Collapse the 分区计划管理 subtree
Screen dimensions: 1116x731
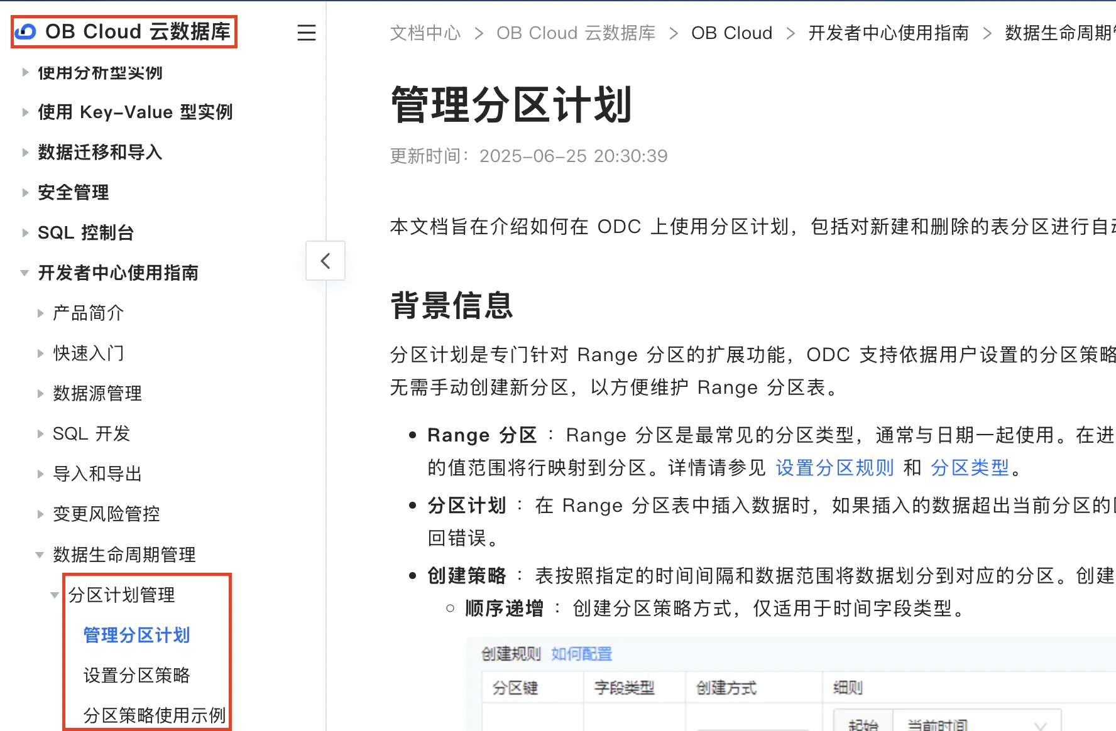coord(55,595)
